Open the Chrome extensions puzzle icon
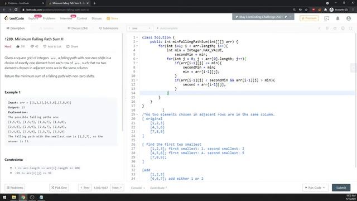 click(x=325, y=9)
